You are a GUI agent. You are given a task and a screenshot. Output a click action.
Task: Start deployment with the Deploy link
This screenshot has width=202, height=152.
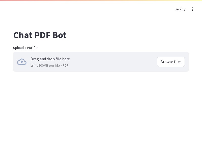(x=180, y=9)
